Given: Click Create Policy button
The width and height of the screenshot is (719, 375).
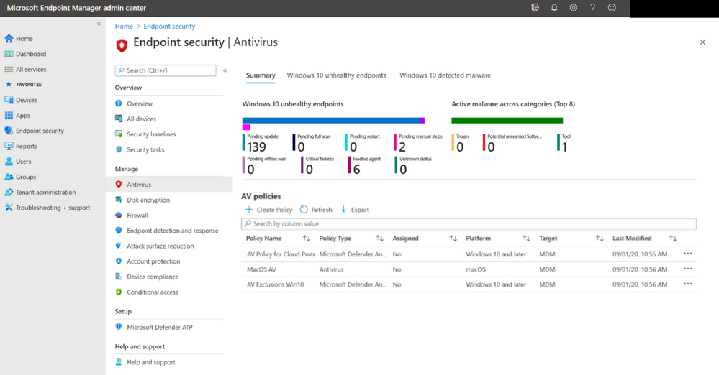Looking at the screenshot, I should coord(268,210).
